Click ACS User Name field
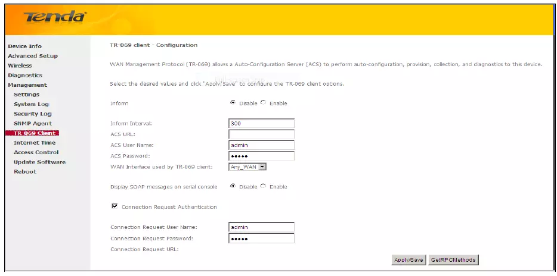Image resolution: width=557 pixels, height=276 pixels. 261,145
